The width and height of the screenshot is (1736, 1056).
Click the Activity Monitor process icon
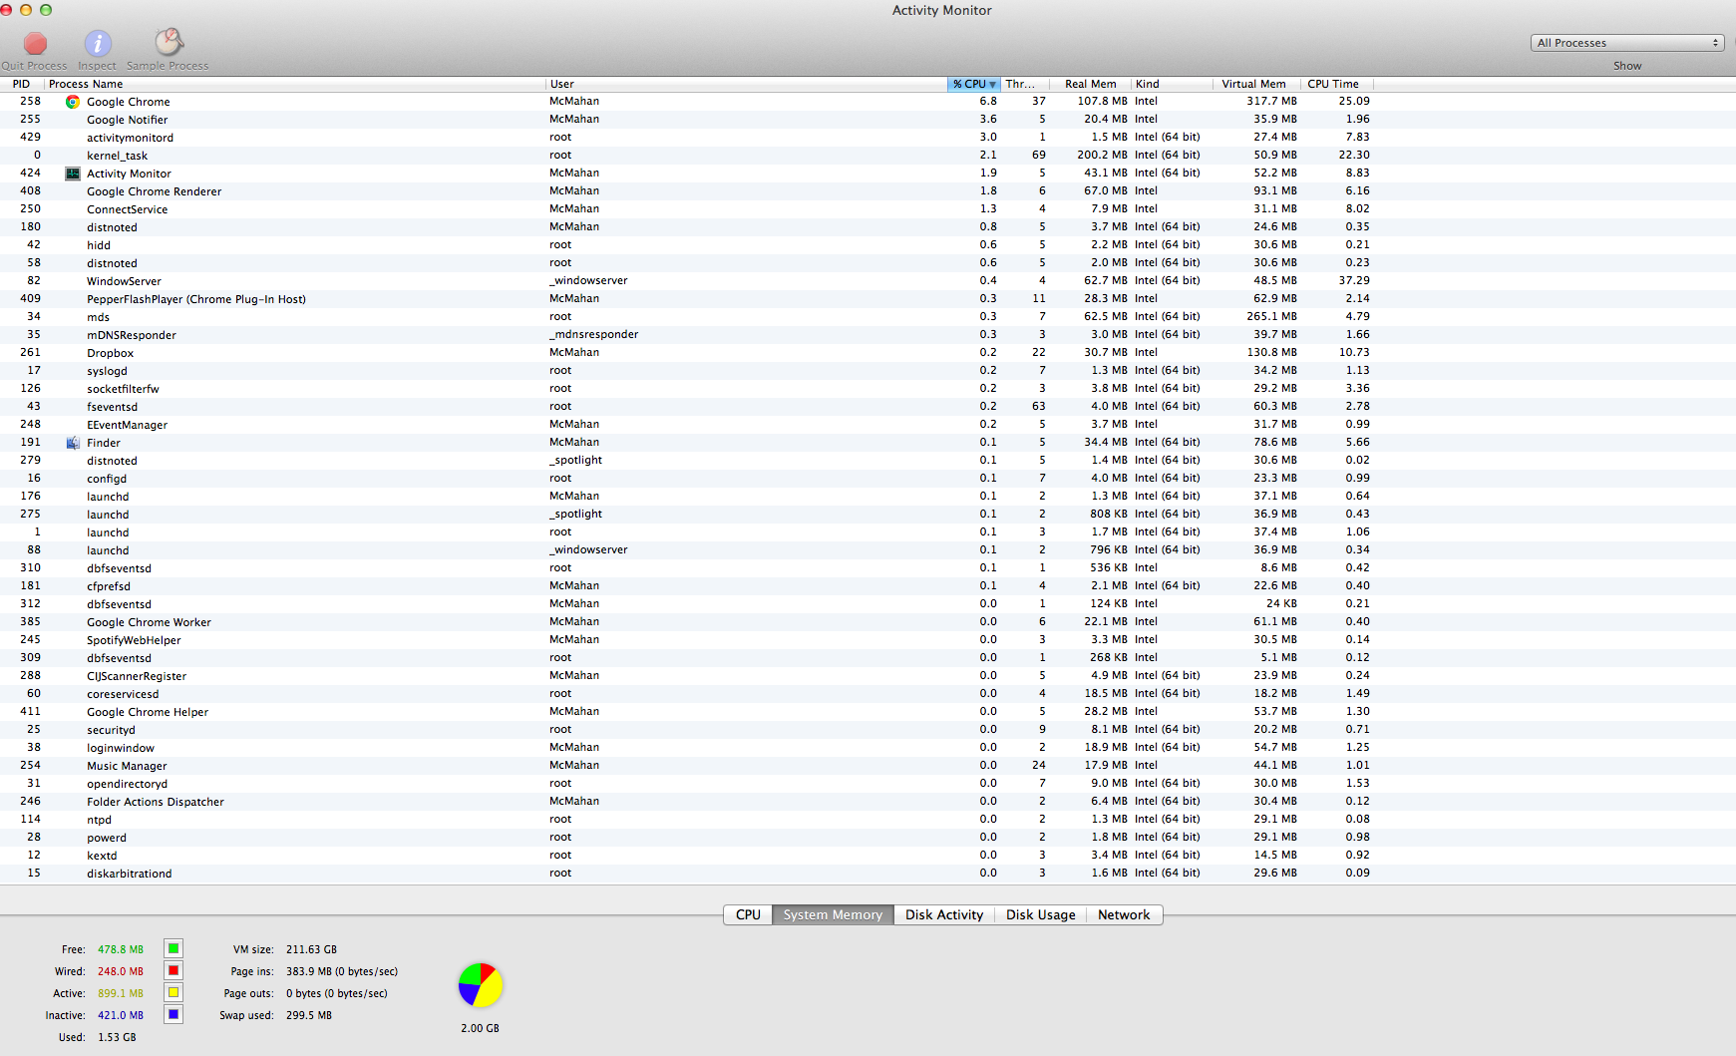[x=73, y=174]
